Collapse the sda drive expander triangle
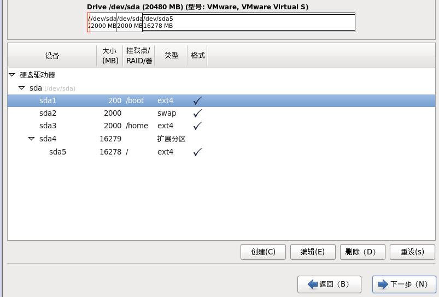This screenshot has height=297, width=439. pos(21,88)
